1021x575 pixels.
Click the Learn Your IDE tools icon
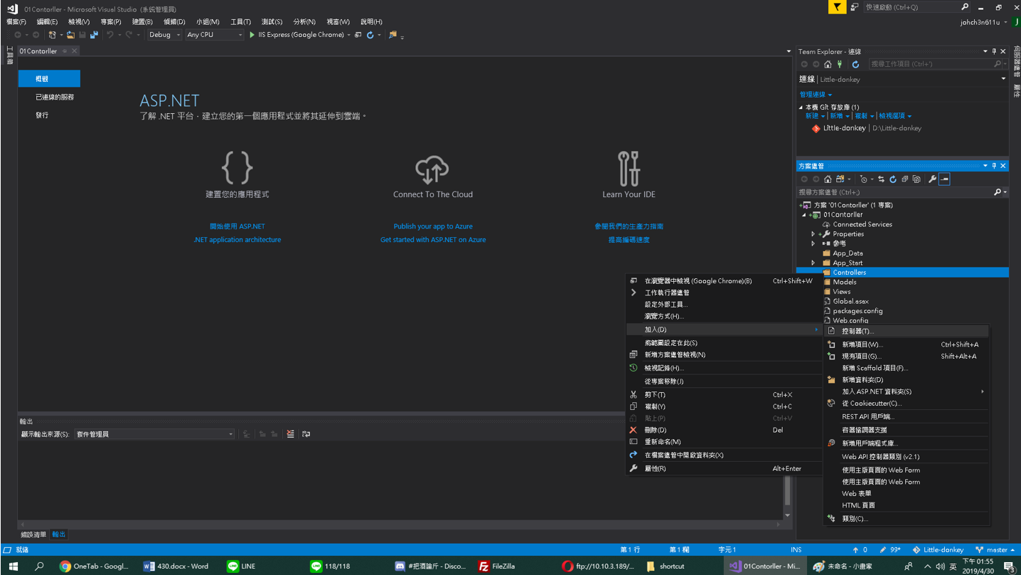(629, 169)
